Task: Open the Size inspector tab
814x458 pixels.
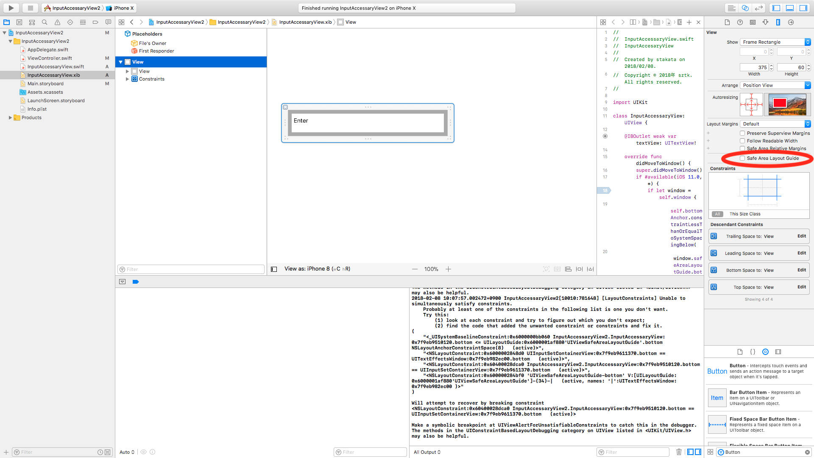Action: pyautogui.click(x=778, y=22)
